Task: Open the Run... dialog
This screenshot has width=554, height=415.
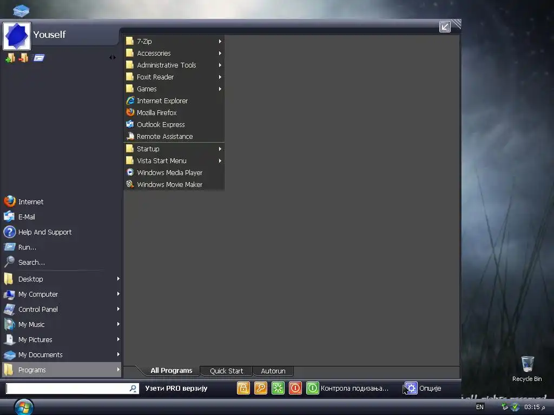Action: pyautogui.click(x=62, y=247)
